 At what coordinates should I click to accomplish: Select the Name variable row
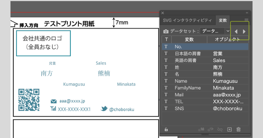205,81
